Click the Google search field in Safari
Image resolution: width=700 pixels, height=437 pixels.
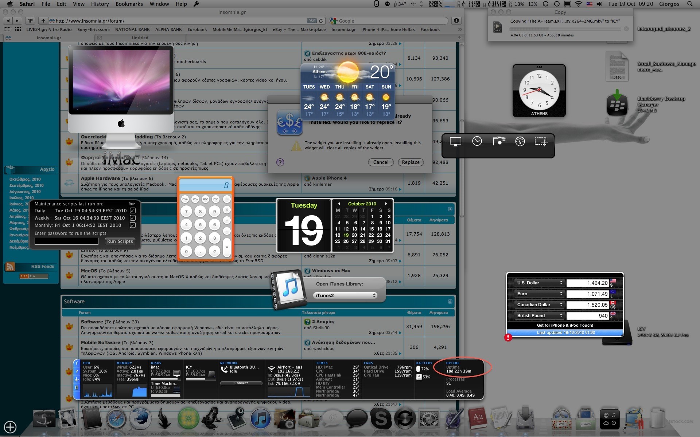[x=389, y=21]
